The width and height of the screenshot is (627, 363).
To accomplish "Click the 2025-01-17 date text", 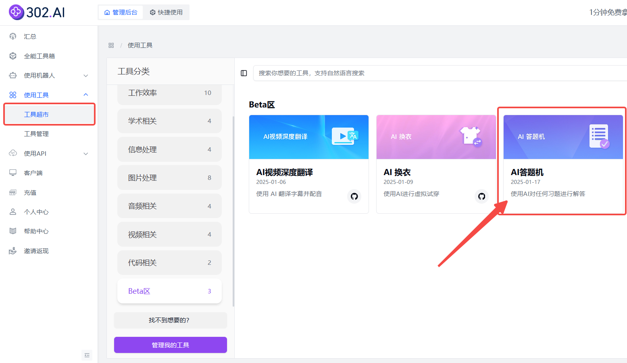I will click(x=525, y=182).
